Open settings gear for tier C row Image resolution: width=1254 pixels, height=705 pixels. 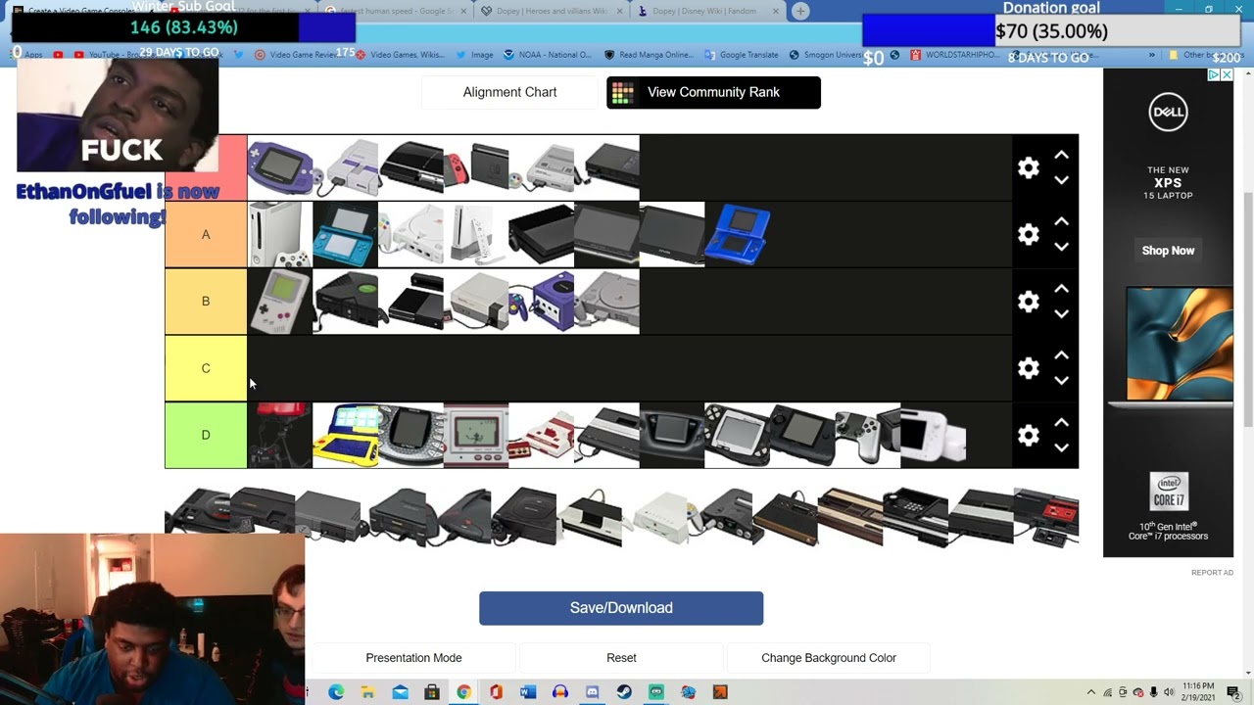click(x=1028, y=368)
